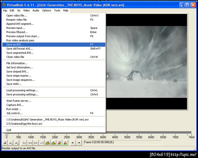Open the Go menu
This screenshot has height=158, width=198.
coord(19,11)
